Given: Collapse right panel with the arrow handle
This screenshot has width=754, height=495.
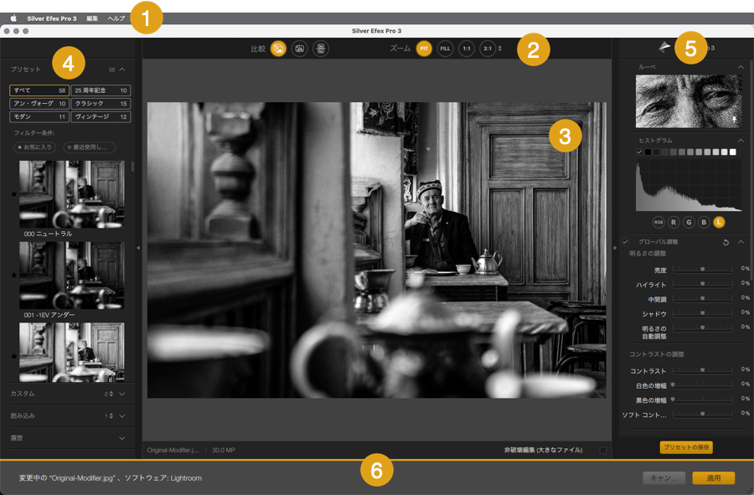Looking at the screenshot, I should point(615,248).
